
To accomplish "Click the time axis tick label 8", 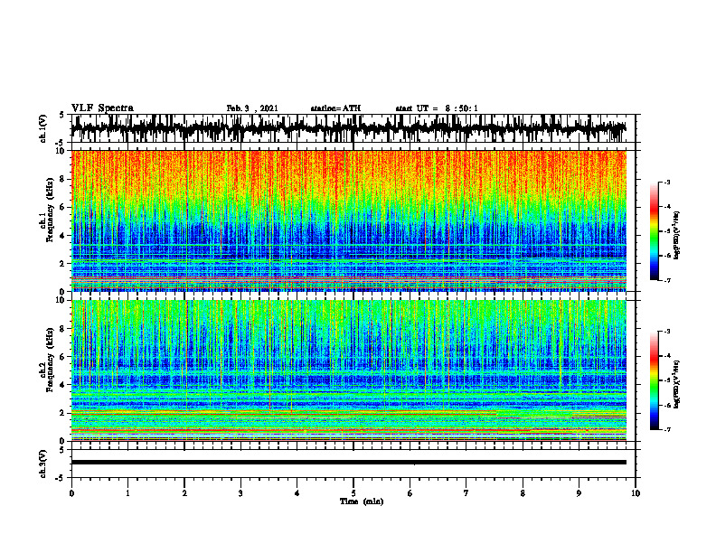I will click(x=523, y=493).
